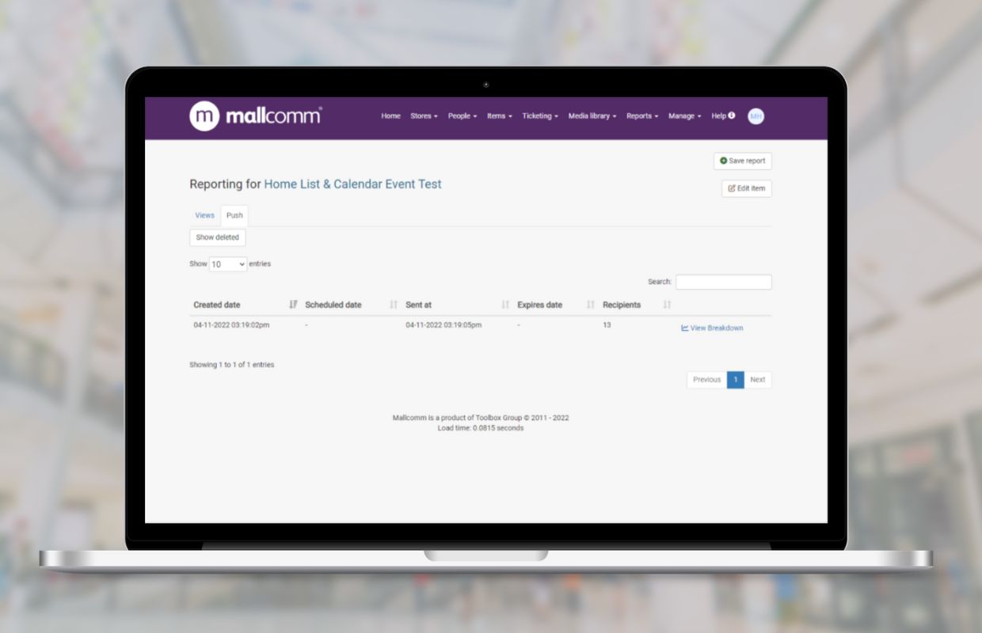Screen dimensions: 982x633
Task: Open the View Breakdown link
Action: point(712,328)
